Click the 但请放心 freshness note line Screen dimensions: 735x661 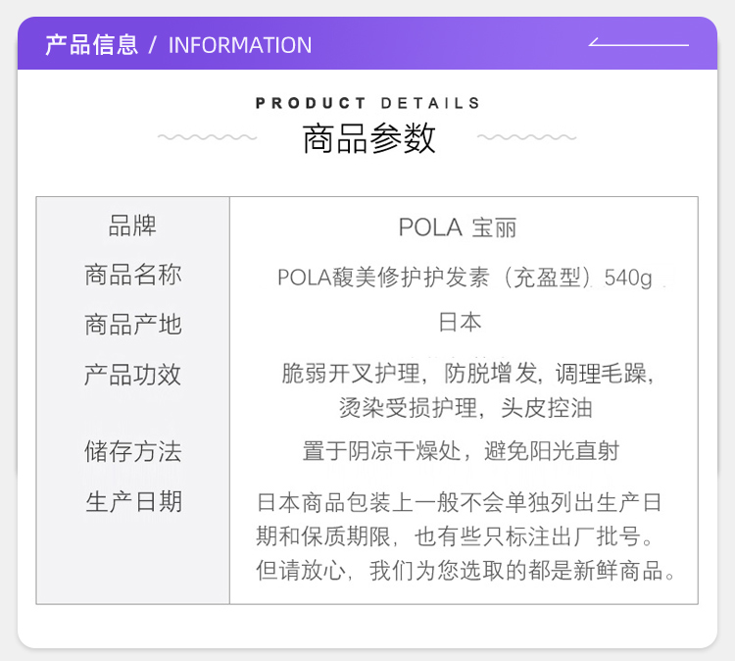click(465, 571)
